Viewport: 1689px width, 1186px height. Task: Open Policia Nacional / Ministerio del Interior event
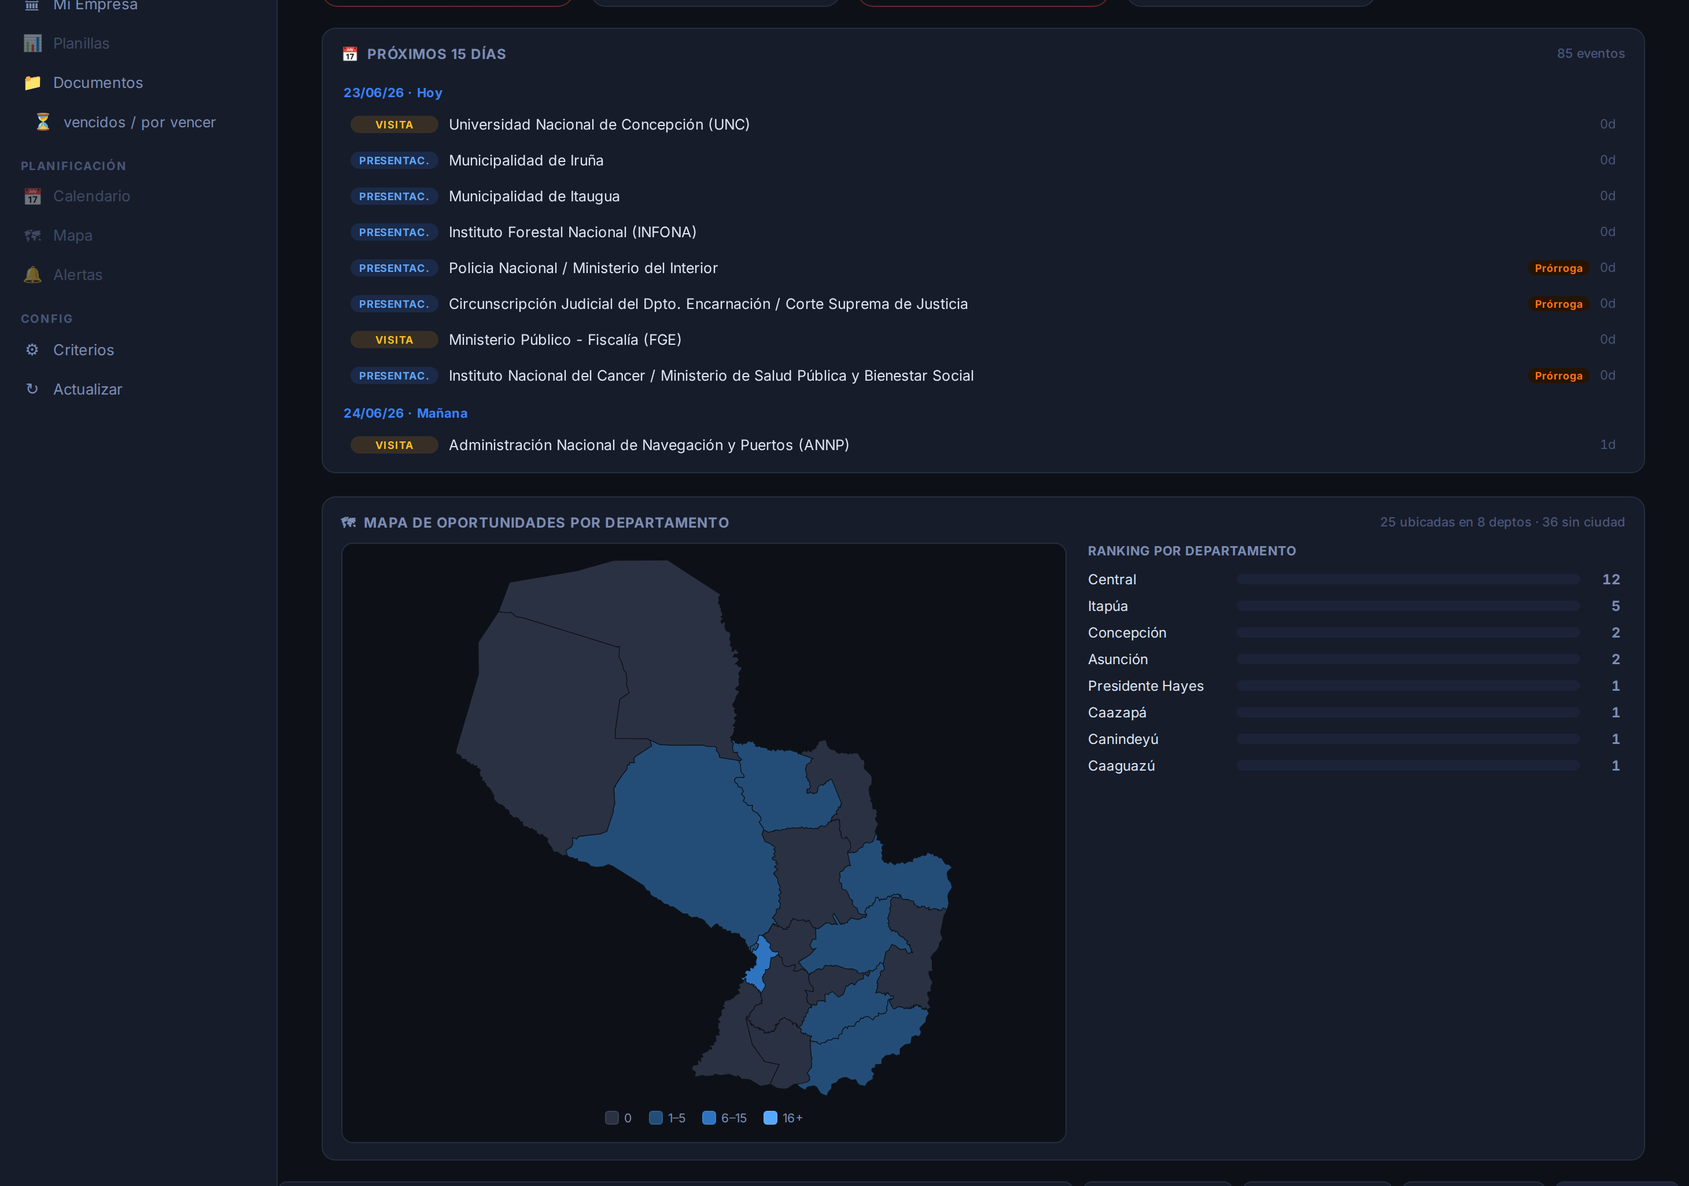pos(983,268)
